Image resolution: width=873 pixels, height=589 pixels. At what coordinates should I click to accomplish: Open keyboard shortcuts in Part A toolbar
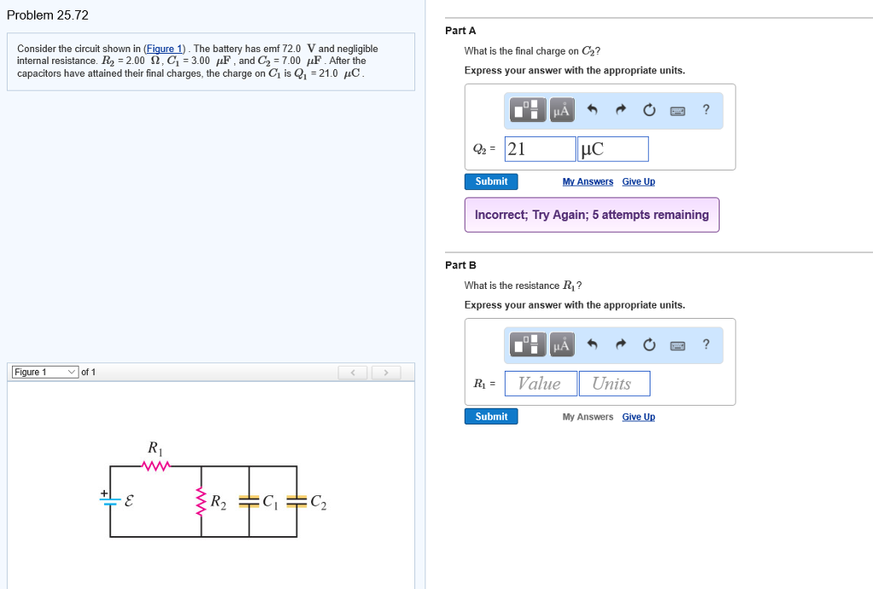point(677,109)
